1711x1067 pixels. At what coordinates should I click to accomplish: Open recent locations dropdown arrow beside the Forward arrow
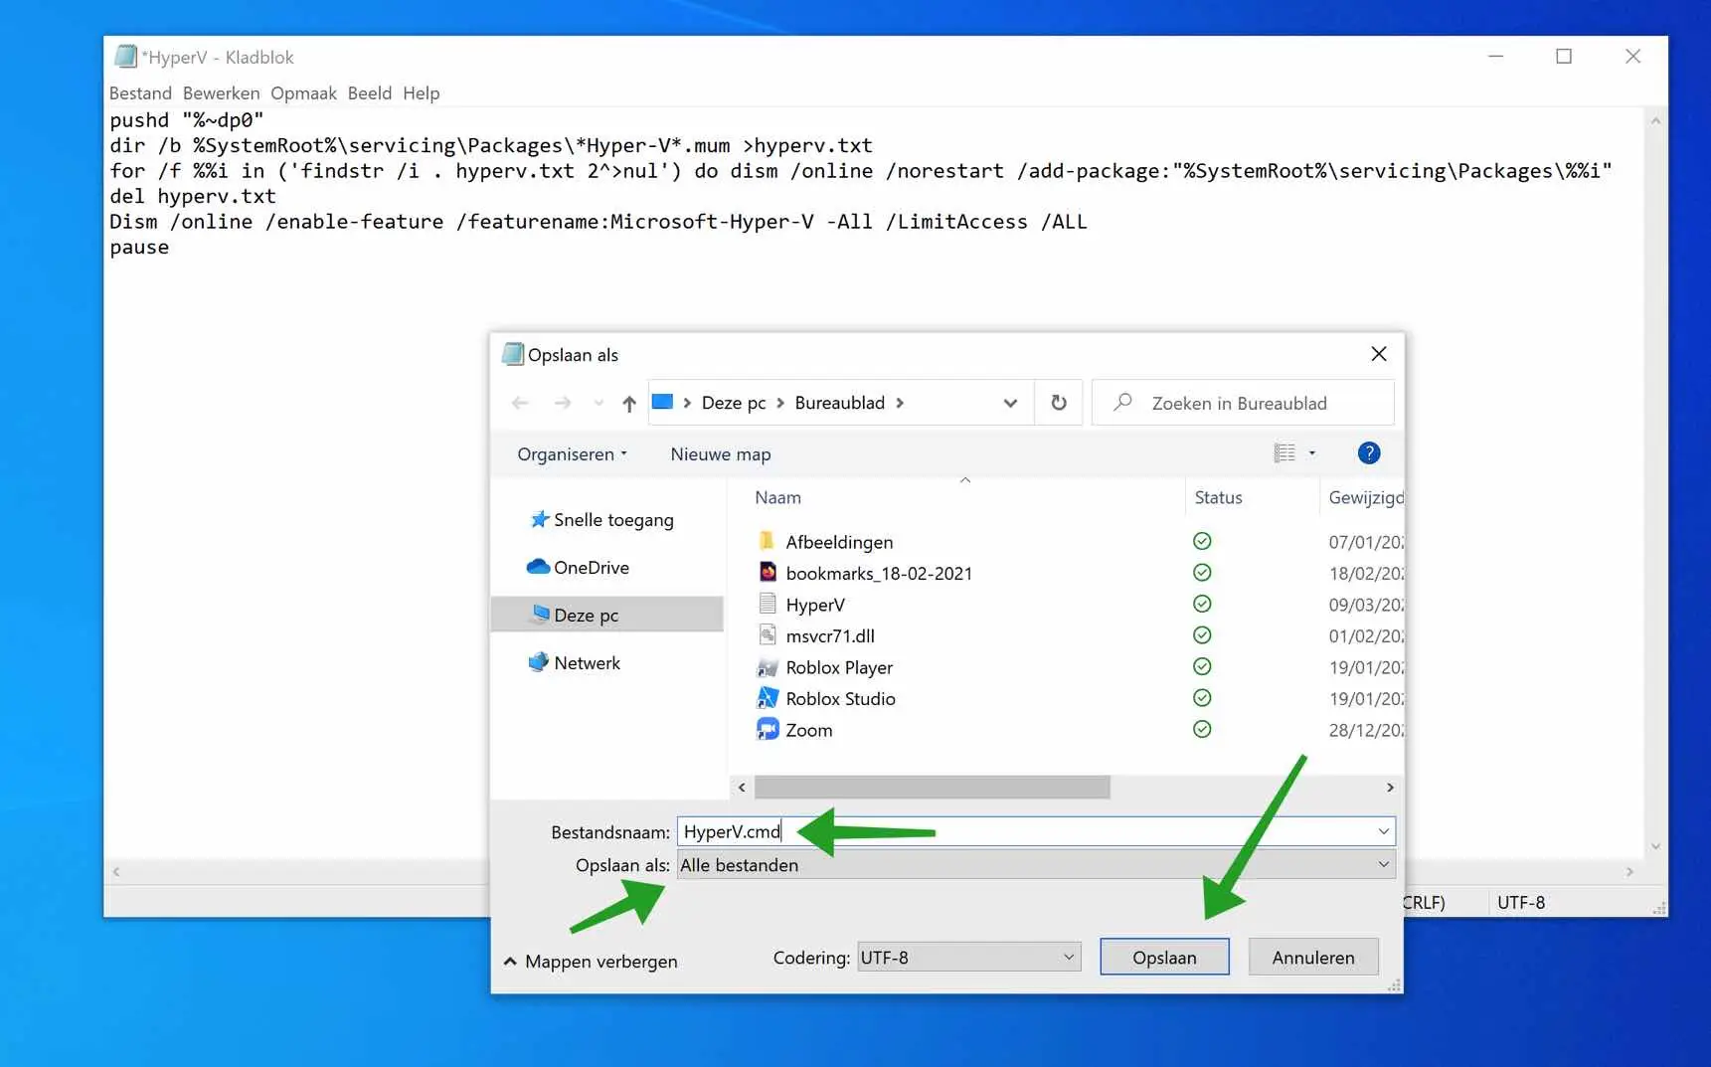click(599, 403)
